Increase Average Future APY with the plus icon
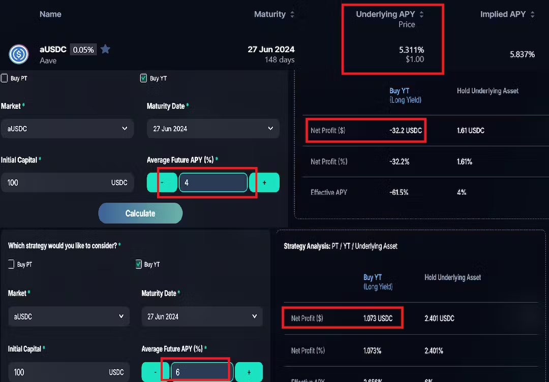This screenshot has height=382, width=549. (264, 182)
